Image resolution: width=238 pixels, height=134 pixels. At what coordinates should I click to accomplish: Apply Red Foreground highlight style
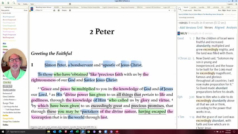pyautogui.click(x=8, y=37)
